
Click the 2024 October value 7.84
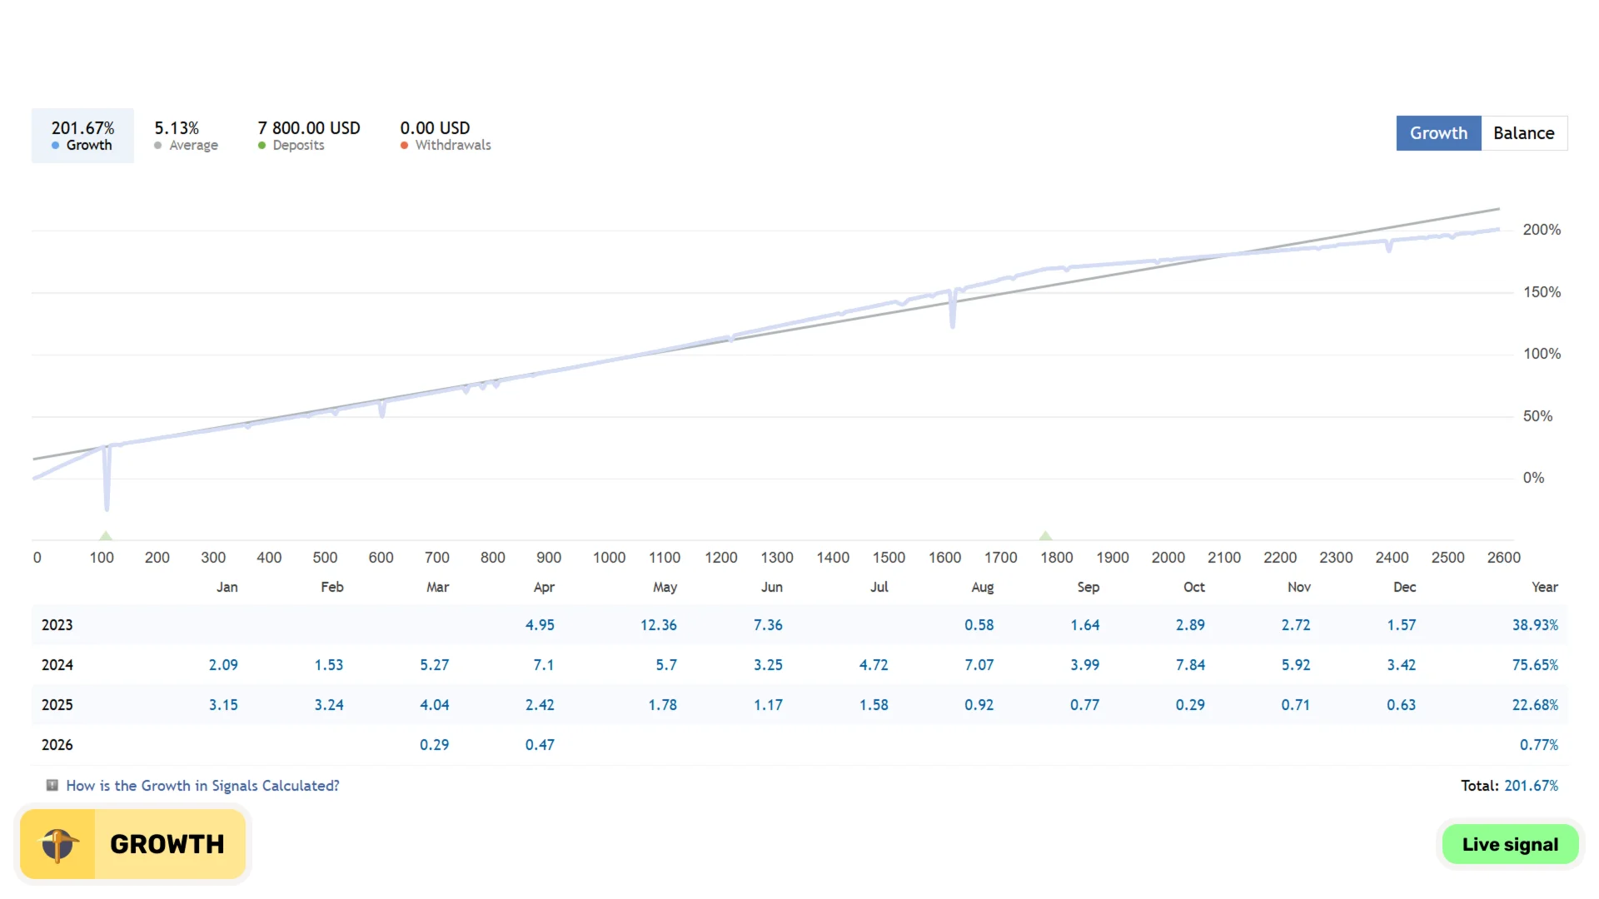click(x=1190, y=664)
